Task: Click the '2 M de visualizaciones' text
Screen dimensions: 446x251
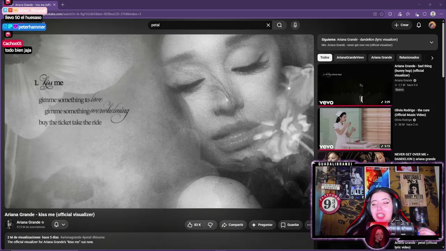Action: click(24, 237)
